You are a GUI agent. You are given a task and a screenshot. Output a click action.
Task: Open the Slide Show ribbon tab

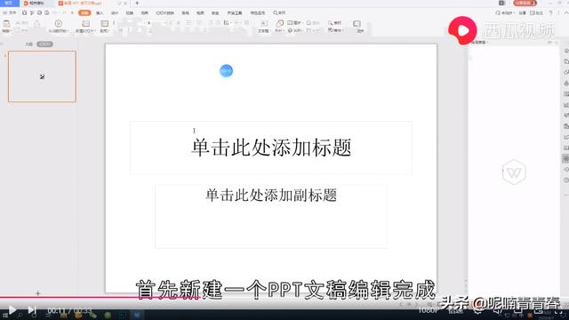coord(164,12)
